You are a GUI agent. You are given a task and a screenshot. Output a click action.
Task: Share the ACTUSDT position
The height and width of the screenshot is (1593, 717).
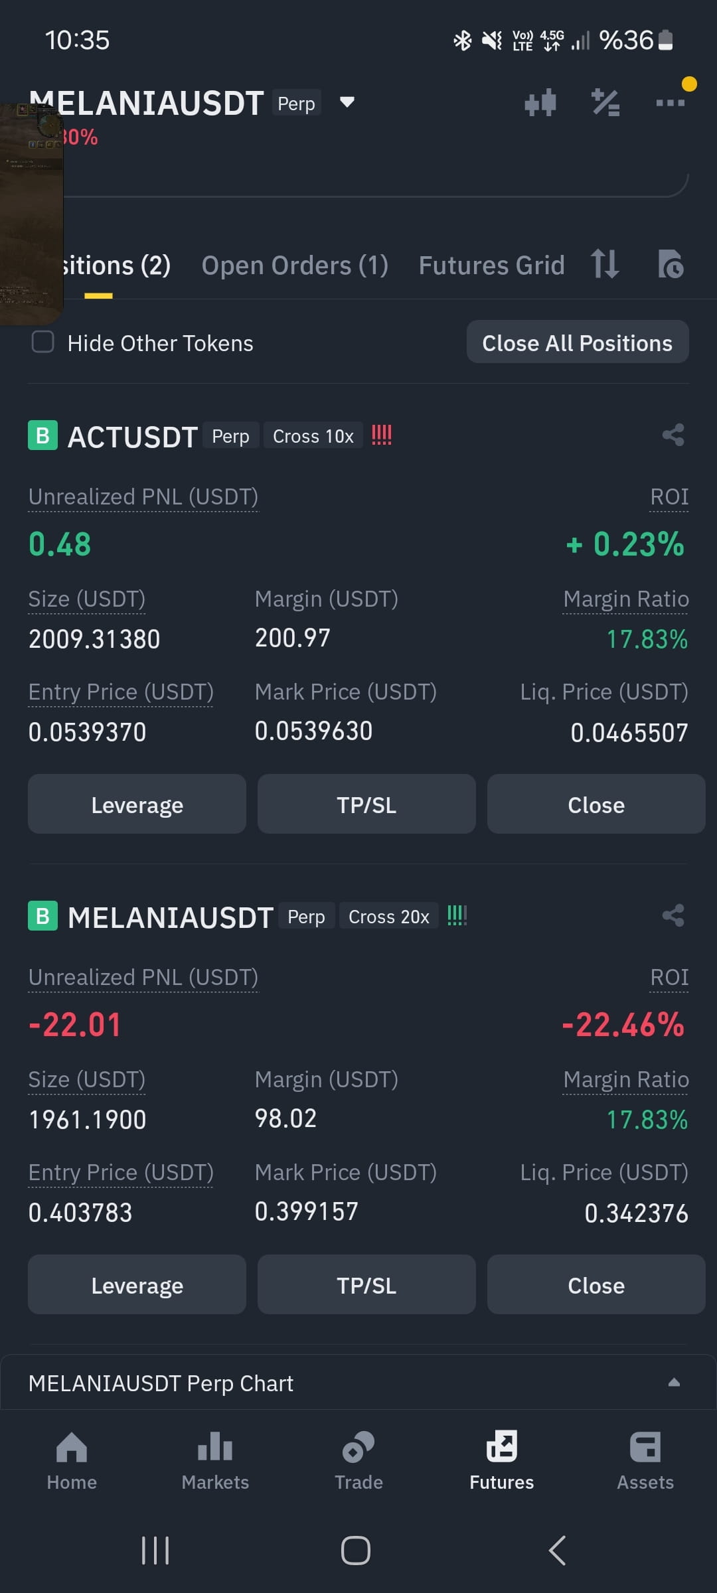pos(673,435)
